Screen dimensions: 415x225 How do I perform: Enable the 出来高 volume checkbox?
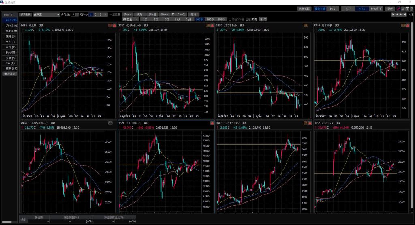click(248, 19)
